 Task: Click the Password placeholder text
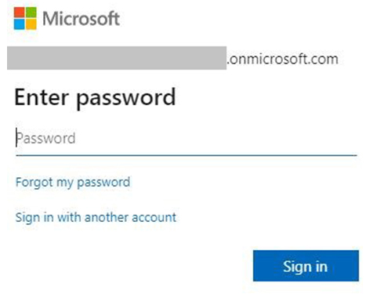point(45,138)
